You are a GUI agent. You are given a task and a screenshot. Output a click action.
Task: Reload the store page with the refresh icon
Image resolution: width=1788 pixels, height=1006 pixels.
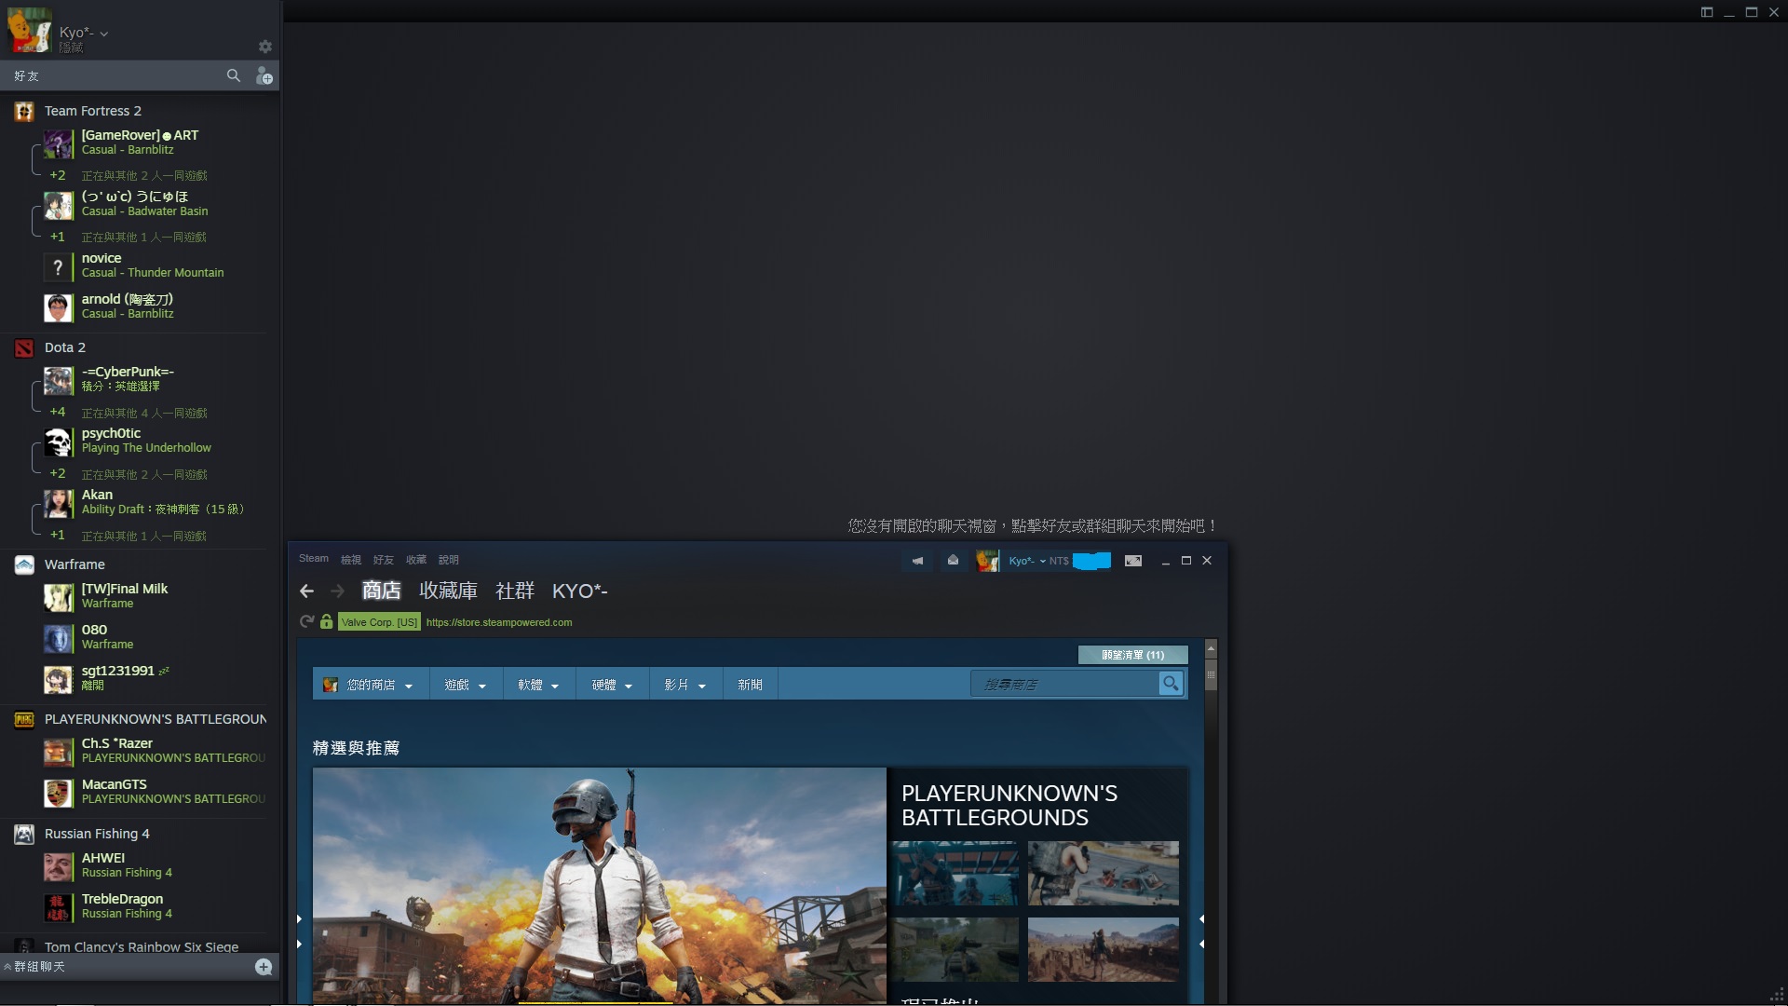[307, 621]
